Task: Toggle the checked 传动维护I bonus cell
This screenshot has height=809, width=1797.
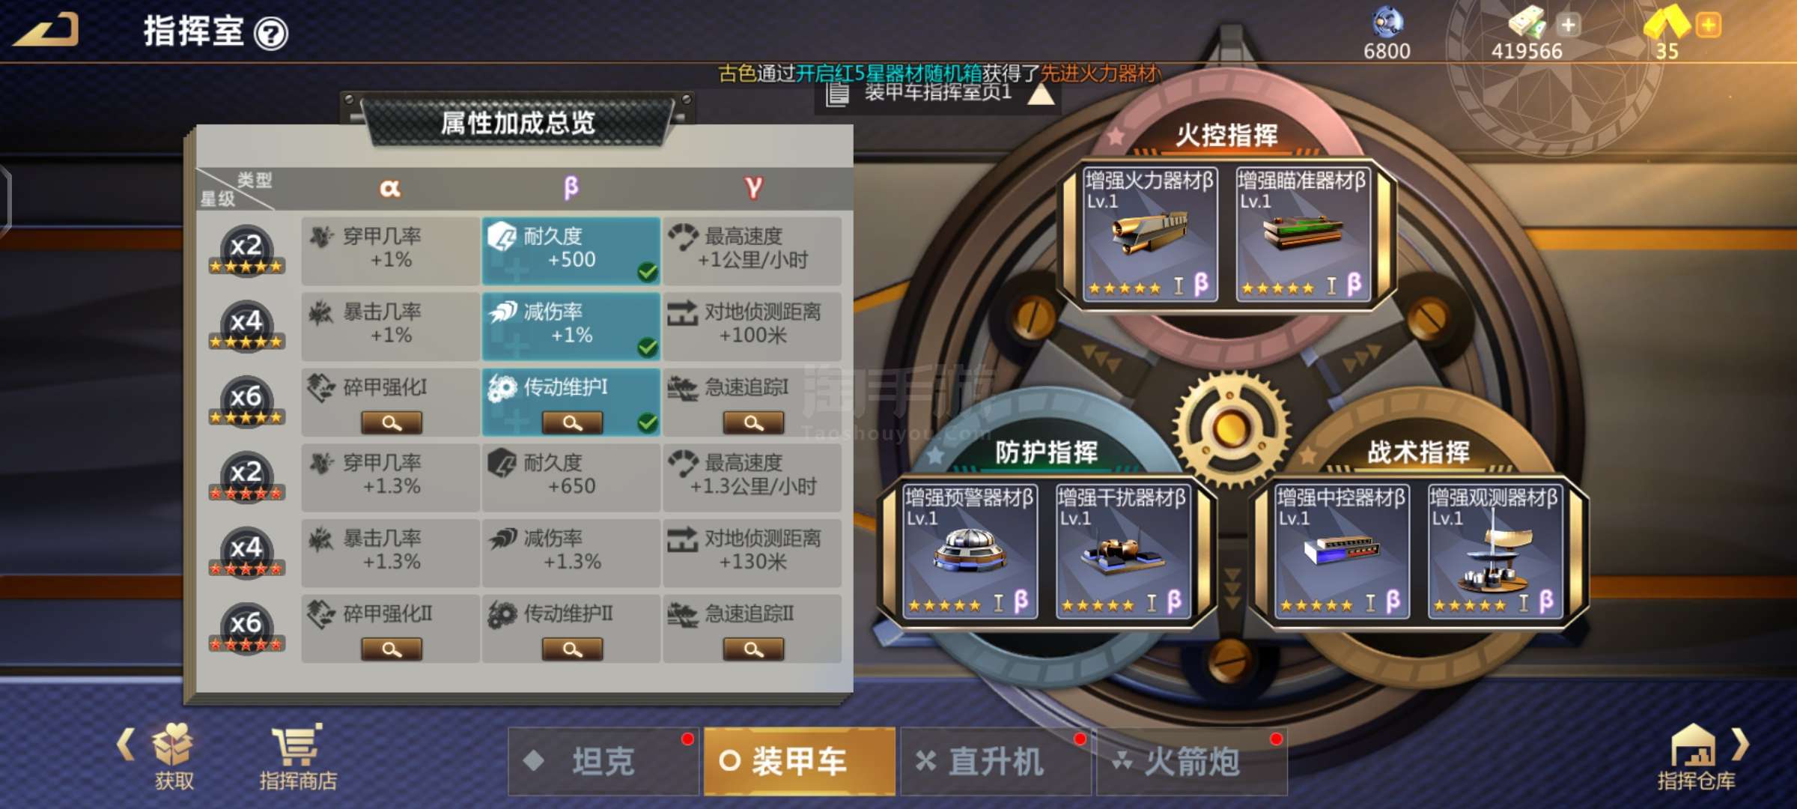Action: pos(571,402)
